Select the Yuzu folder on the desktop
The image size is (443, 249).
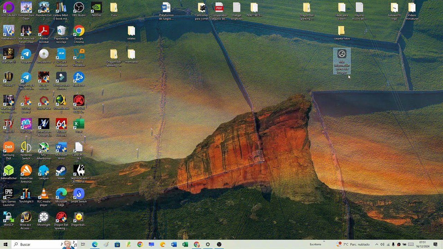tap(114, 10)
